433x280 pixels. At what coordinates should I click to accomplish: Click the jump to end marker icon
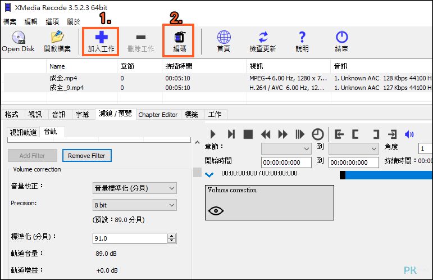tap(392, 134)
